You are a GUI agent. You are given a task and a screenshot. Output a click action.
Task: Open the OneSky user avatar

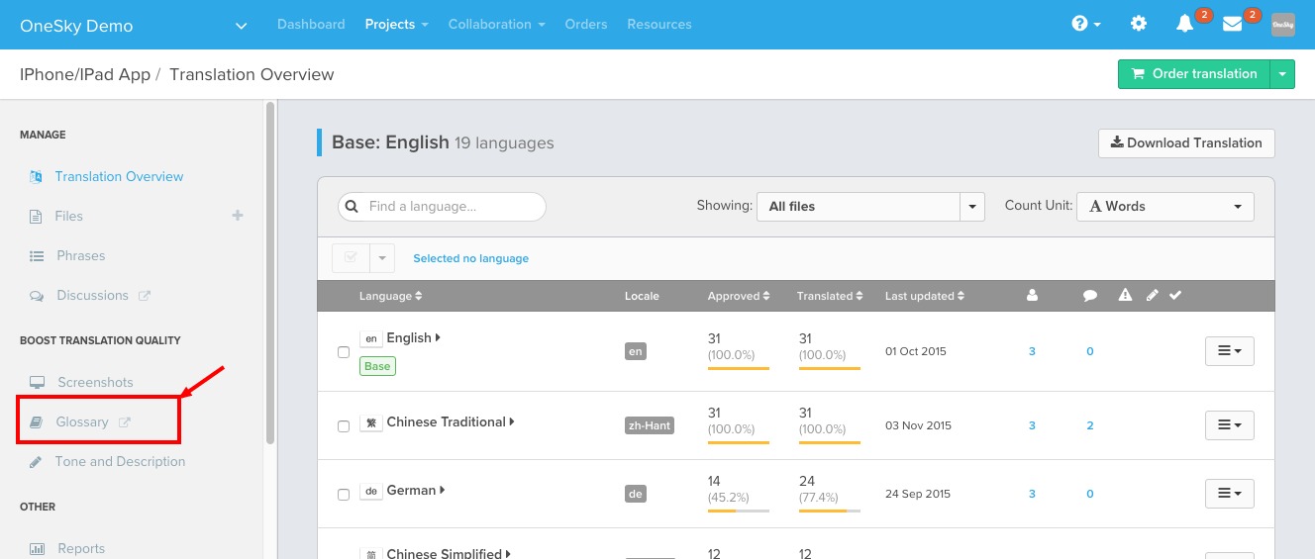point(1283,25)
